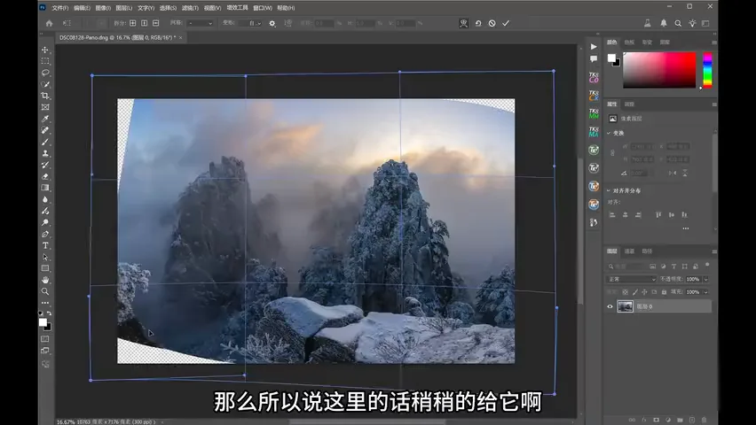Split warp grid crosswise
The width and height of the screenshot is (756, 425).
click(x=132, y=23)
